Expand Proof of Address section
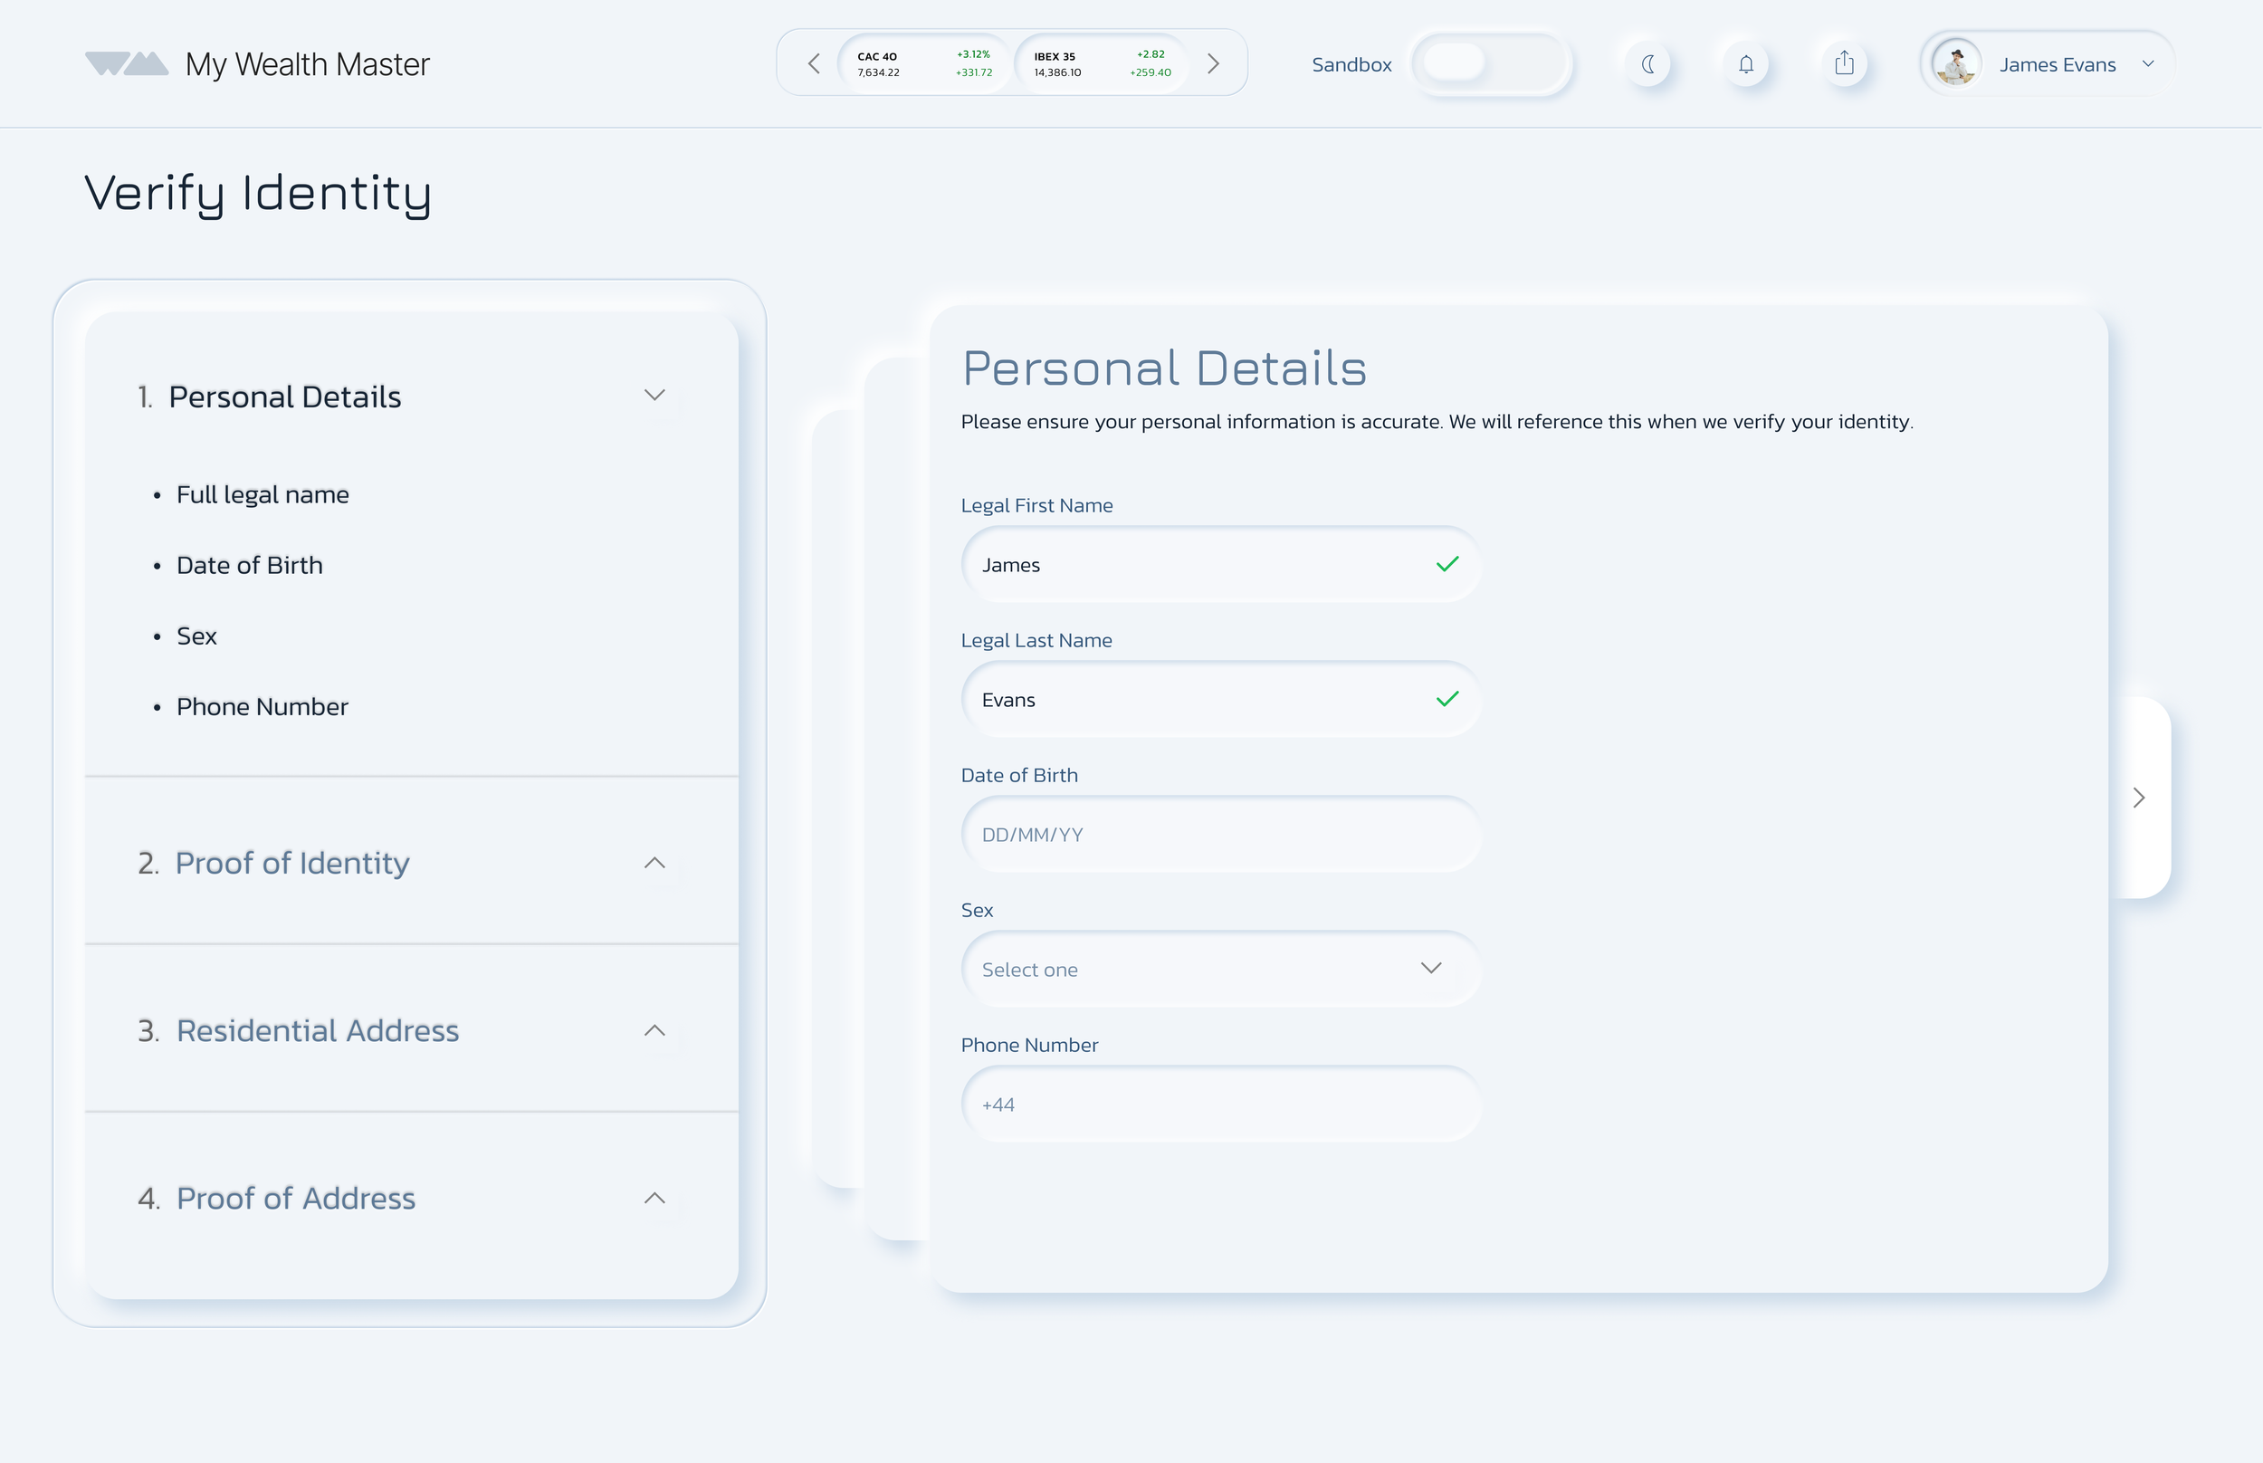 coord(654,1198)
